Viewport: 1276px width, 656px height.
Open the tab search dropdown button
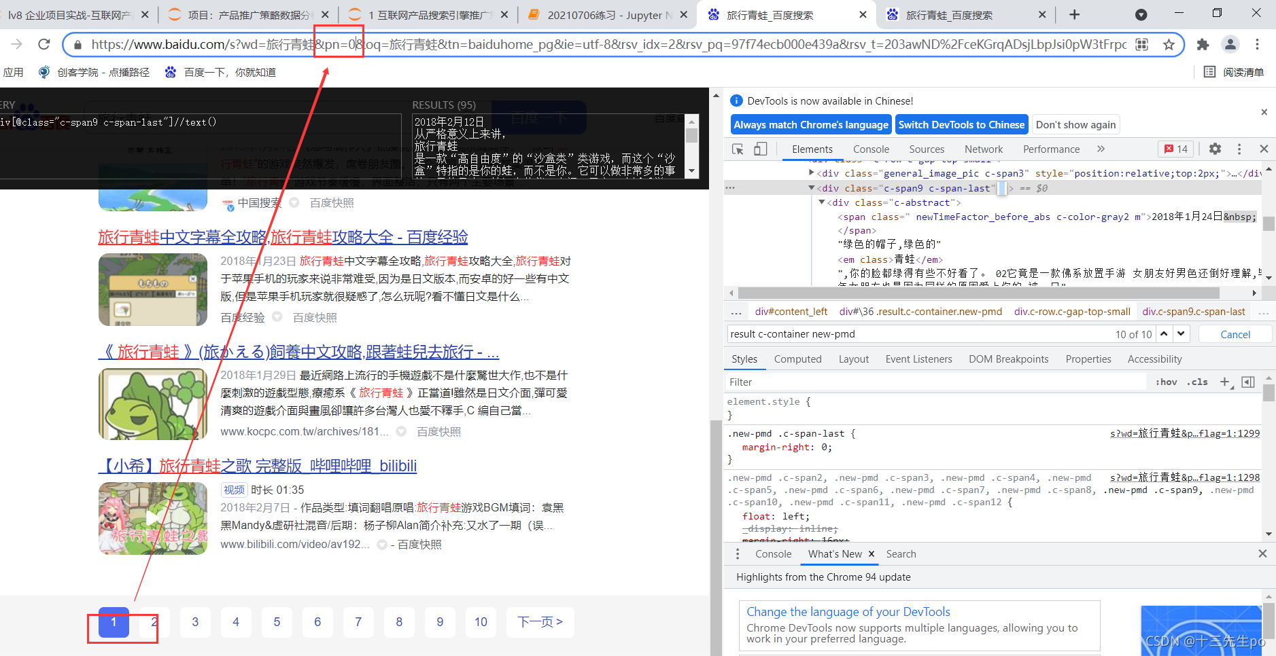point(1141,14)
